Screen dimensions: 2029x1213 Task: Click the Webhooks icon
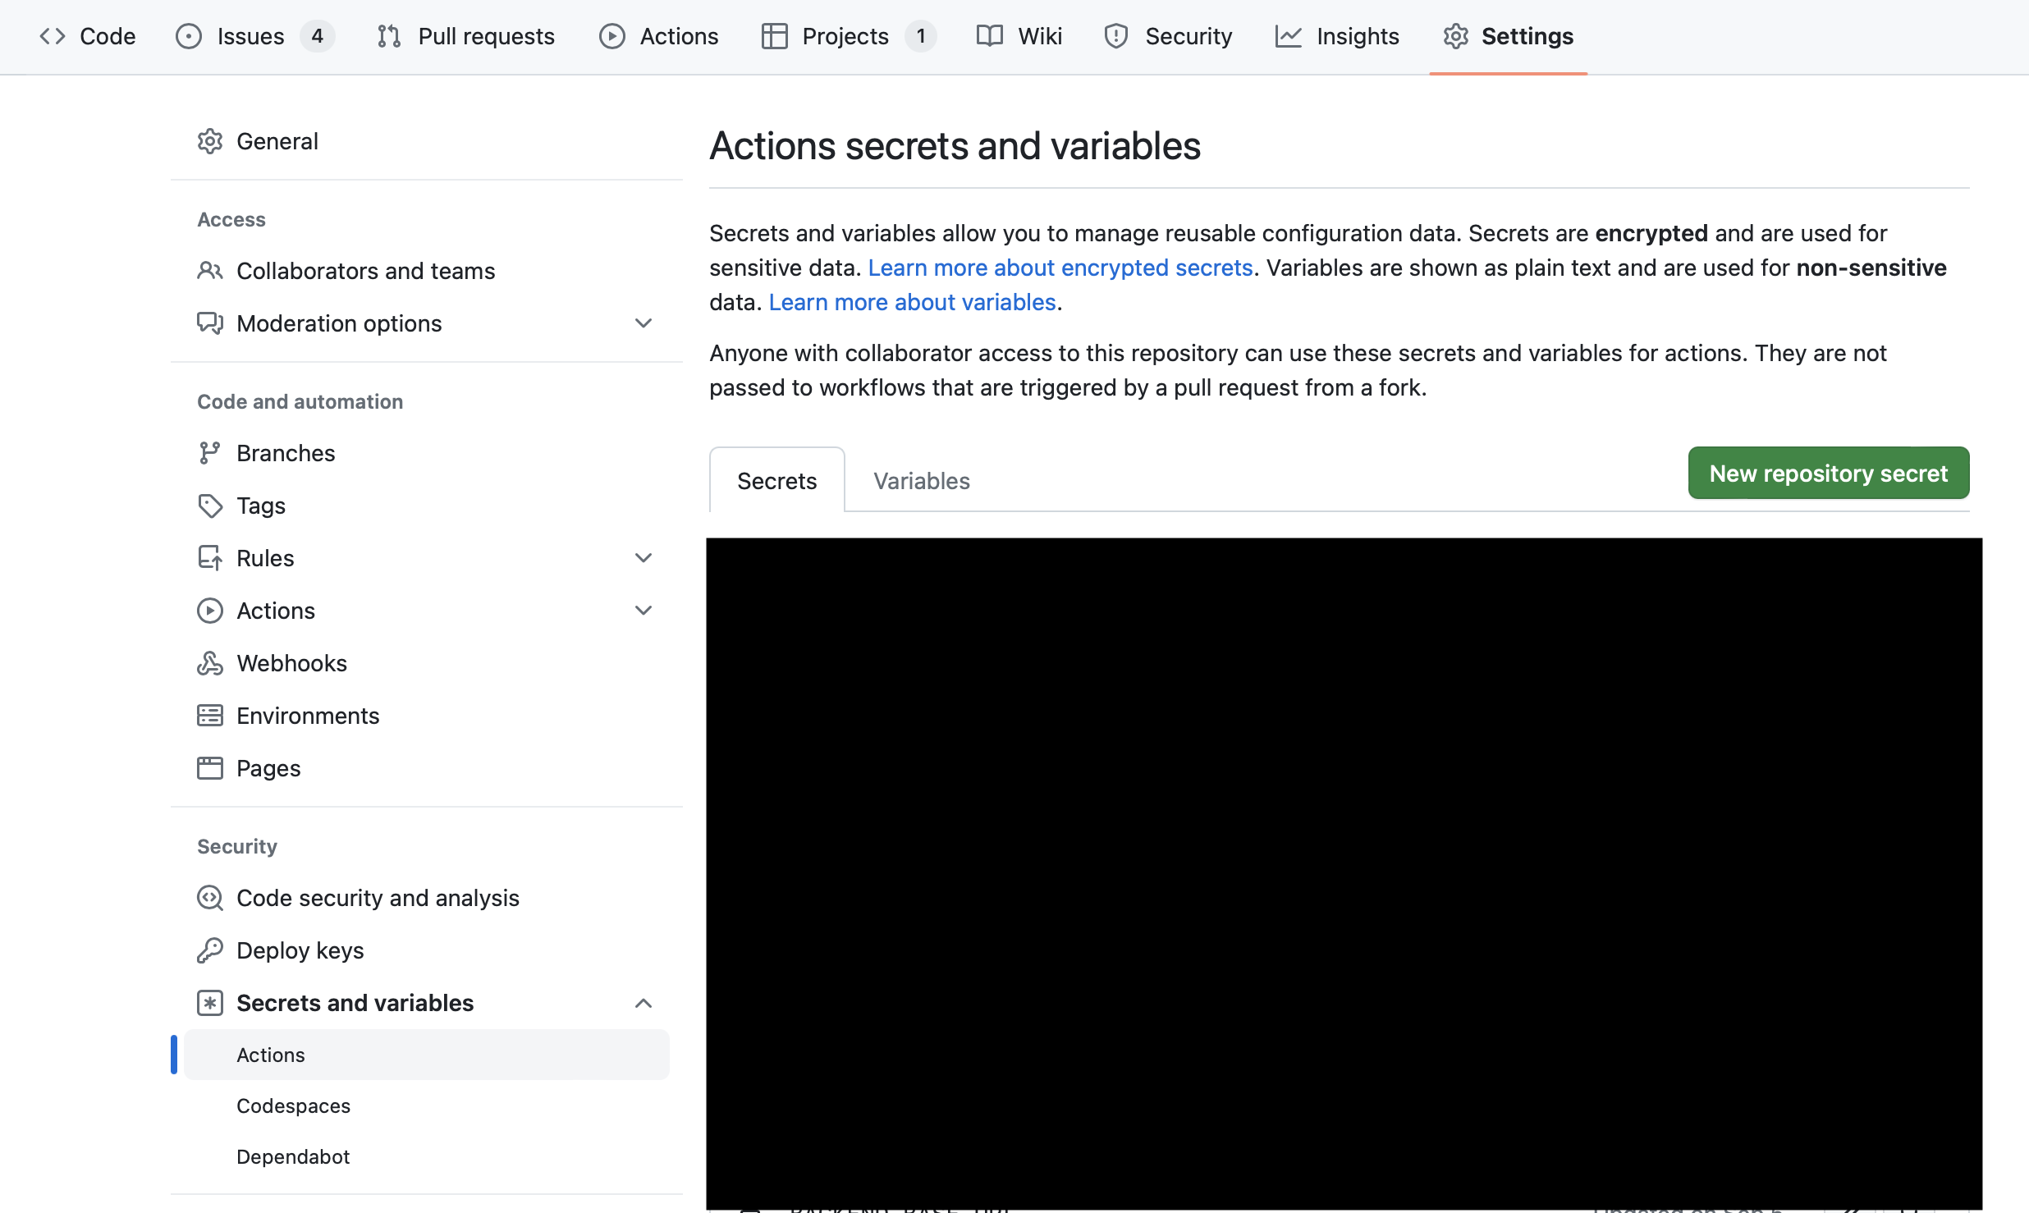pos(210,663)
